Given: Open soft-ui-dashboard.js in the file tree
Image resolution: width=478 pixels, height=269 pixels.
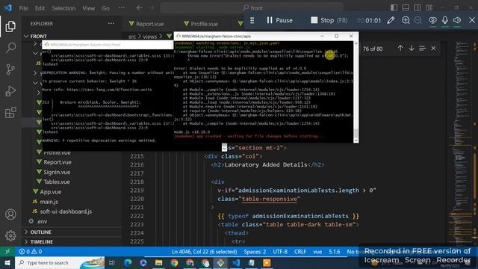Looking at the screenshot, I should (66, 211).
